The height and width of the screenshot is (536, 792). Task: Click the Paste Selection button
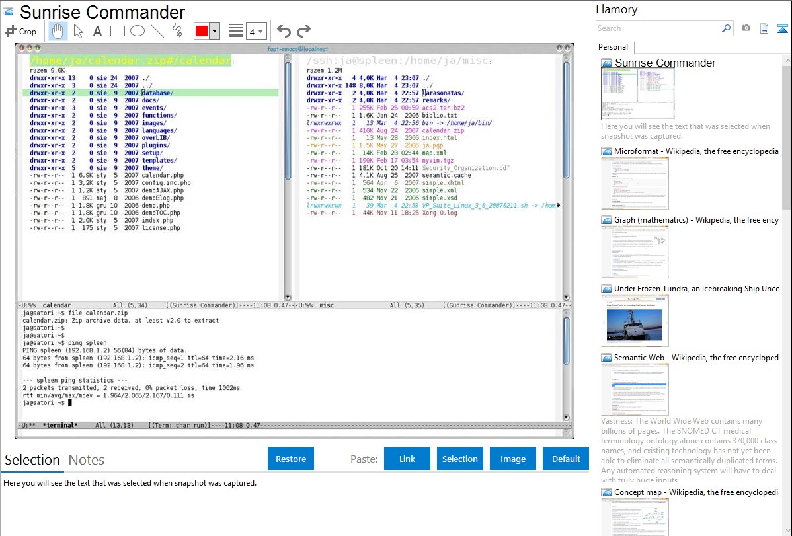coord(459,459)
